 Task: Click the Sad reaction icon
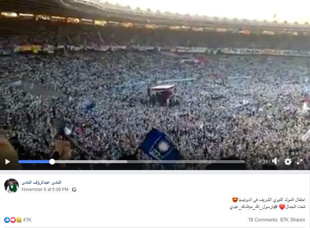pyautogui.click(x=19, y=220)
